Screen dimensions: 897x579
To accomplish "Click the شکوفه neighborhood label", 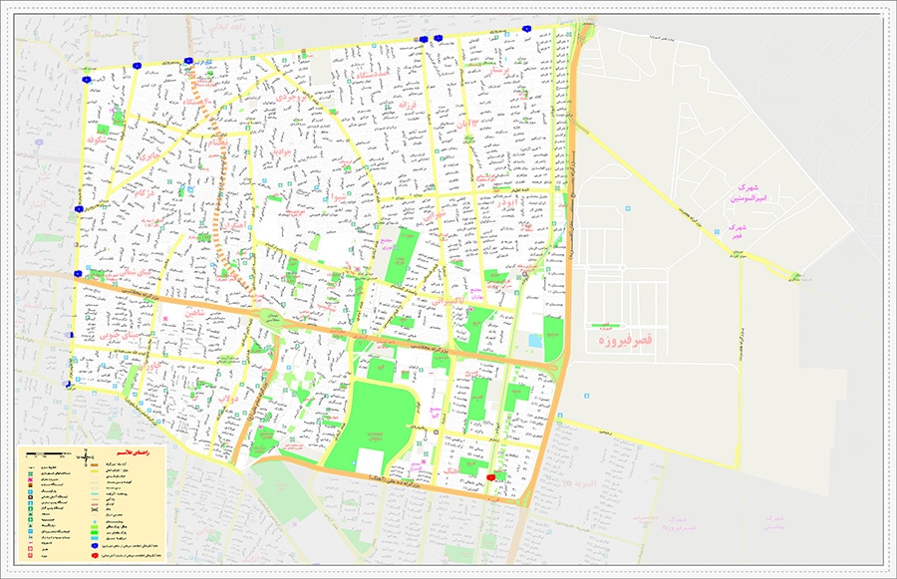I will (98, 142).
